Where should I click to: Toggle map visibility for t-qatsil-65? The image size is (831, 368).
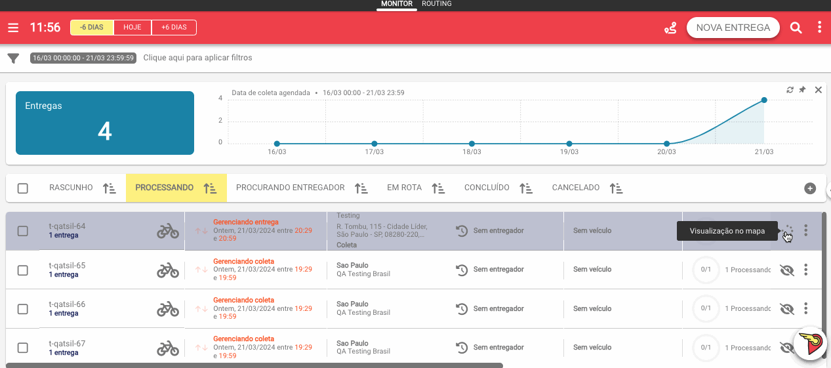pos(787,270)
